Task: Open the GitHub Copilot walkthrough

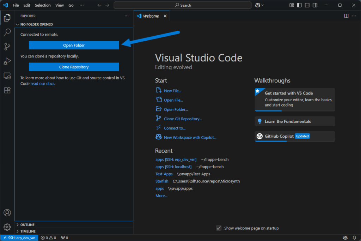Action: pyautogui.click(x=295, y=136)
